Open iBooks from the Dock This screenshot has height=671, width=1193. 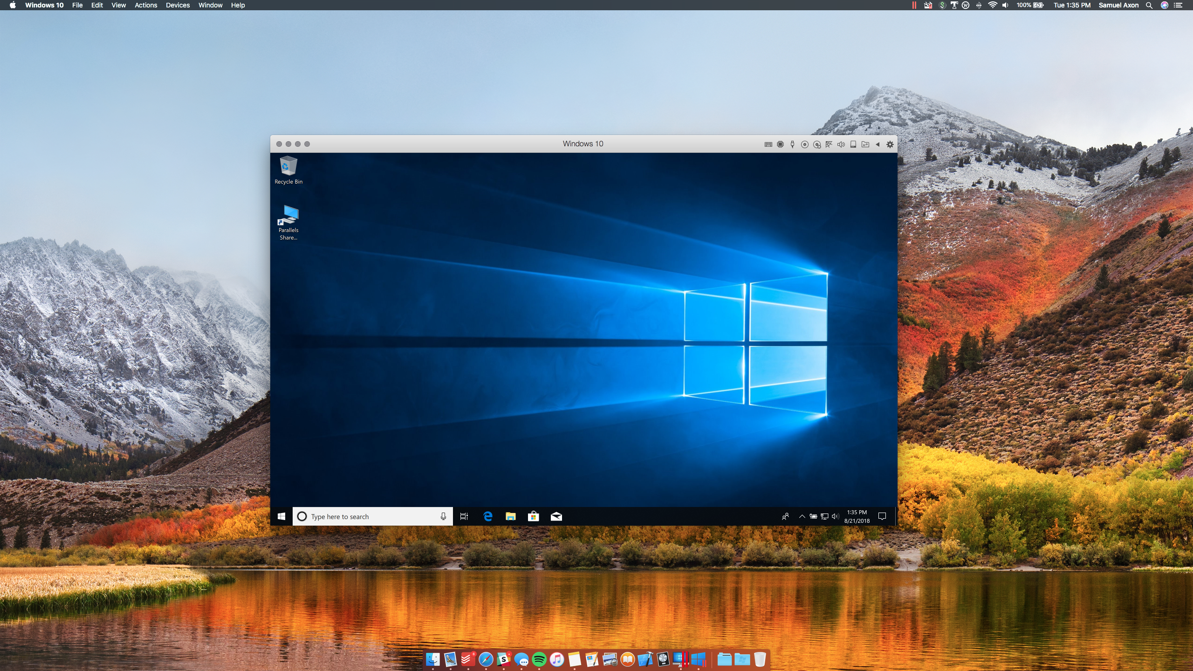[628, 659]
